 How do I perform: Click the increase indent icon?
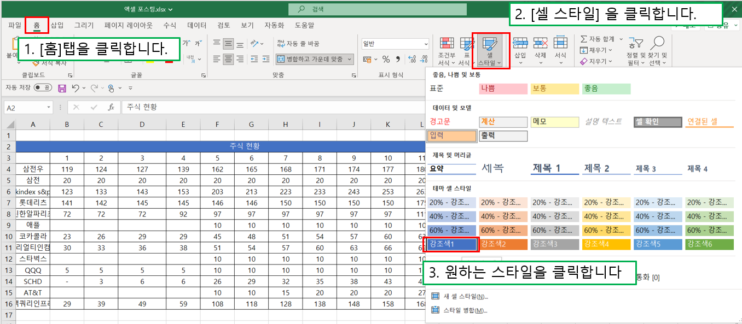[x=267, y=59]
